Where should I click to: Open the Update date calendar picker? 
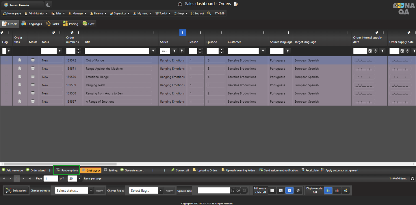pos(233,191)
